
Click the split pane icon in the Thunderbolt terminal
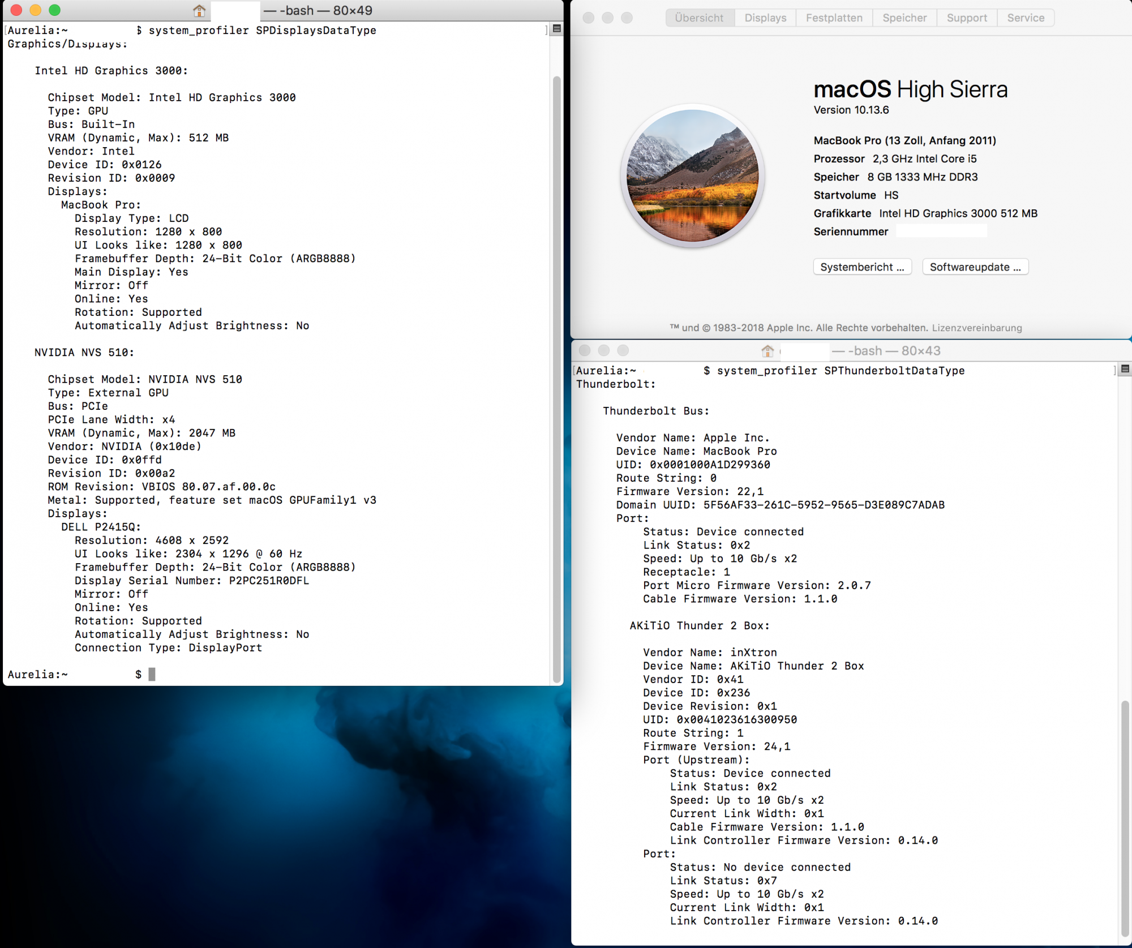pyautogui.click(x=1125, y=369)
